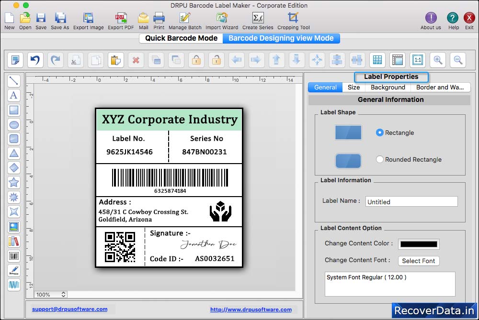This screenshot has width=479, height=320.
Task: Select the Text tool A icon
Action: pos(14,96)
